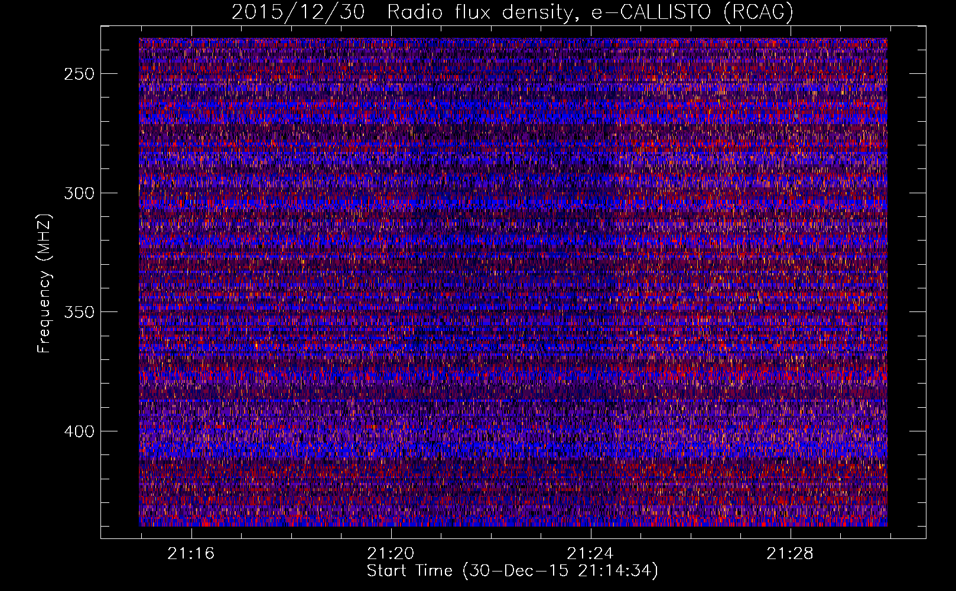Click the 21:20 time tick label

[391, 554]
